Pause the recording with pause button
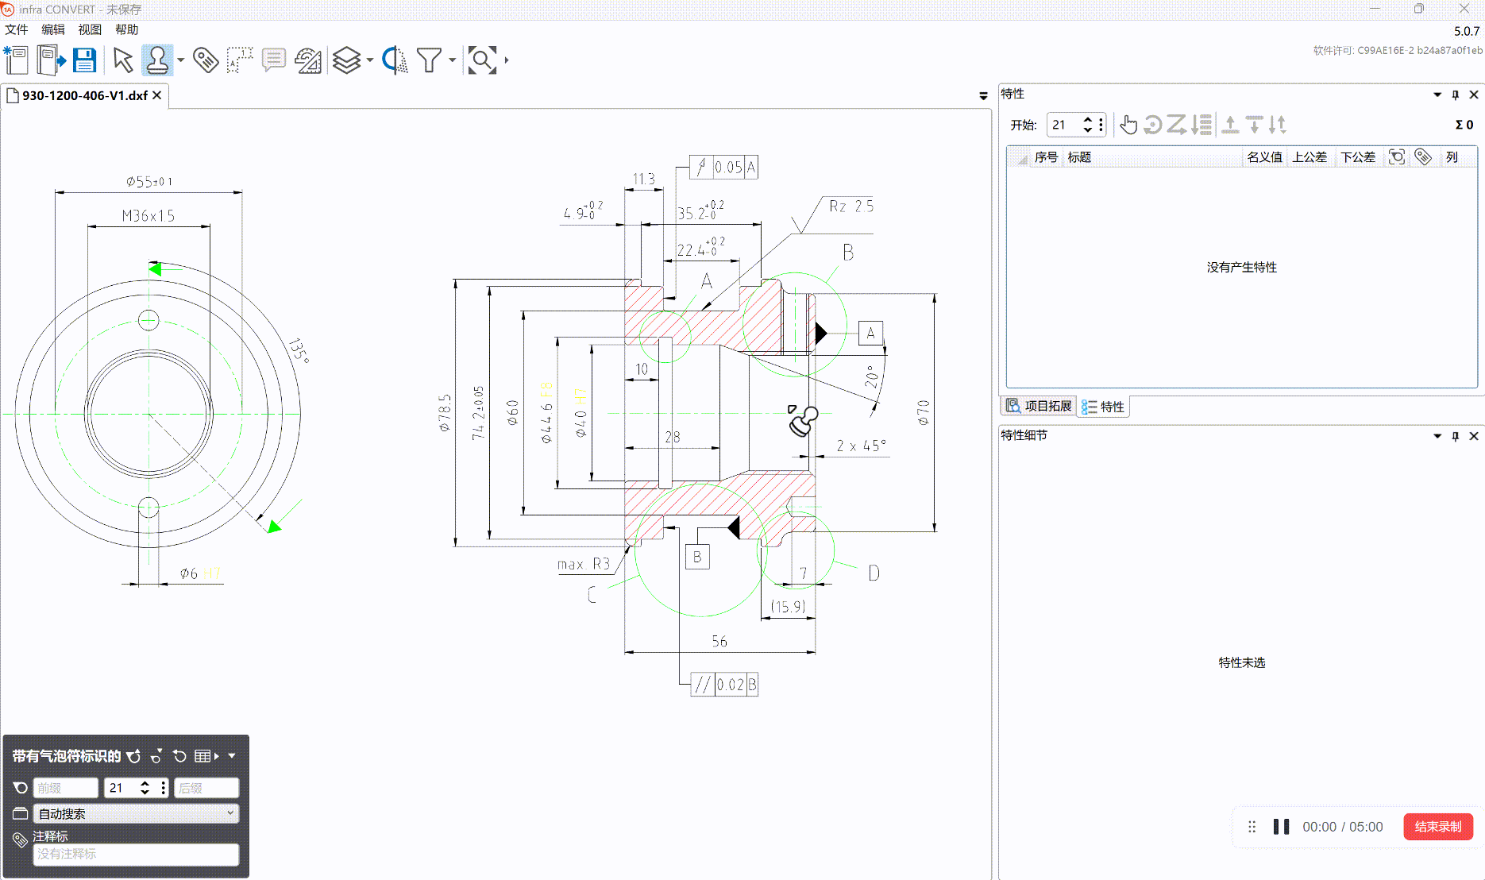This screenshot has width=1485, height=880. [x=1281, y=827]
